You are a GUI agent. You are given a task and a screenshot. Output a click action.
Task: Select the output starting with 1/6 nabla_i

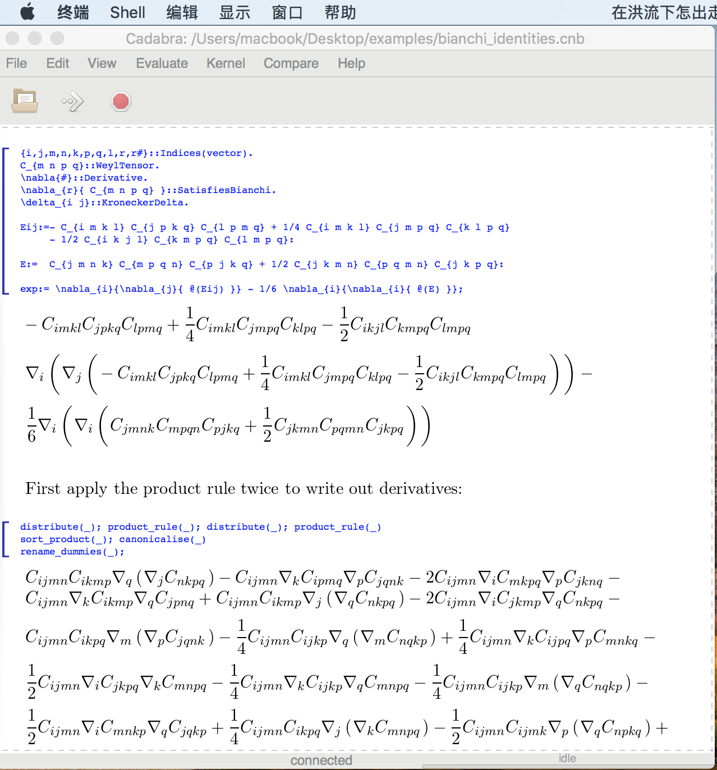tap(228, 425)
